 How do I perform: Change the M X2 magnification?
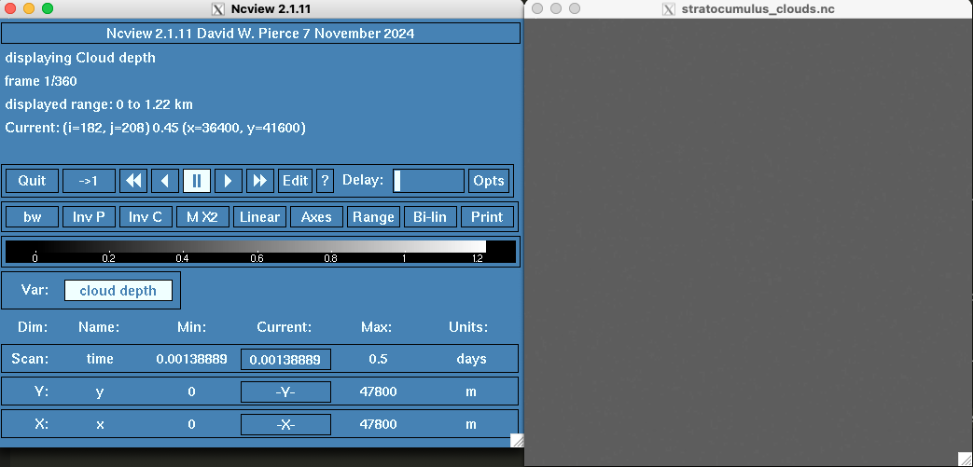[x=202, y=217]
